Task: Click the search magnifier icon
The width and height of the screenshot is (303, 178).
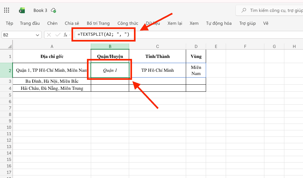Action: click(x=244, y=10)
